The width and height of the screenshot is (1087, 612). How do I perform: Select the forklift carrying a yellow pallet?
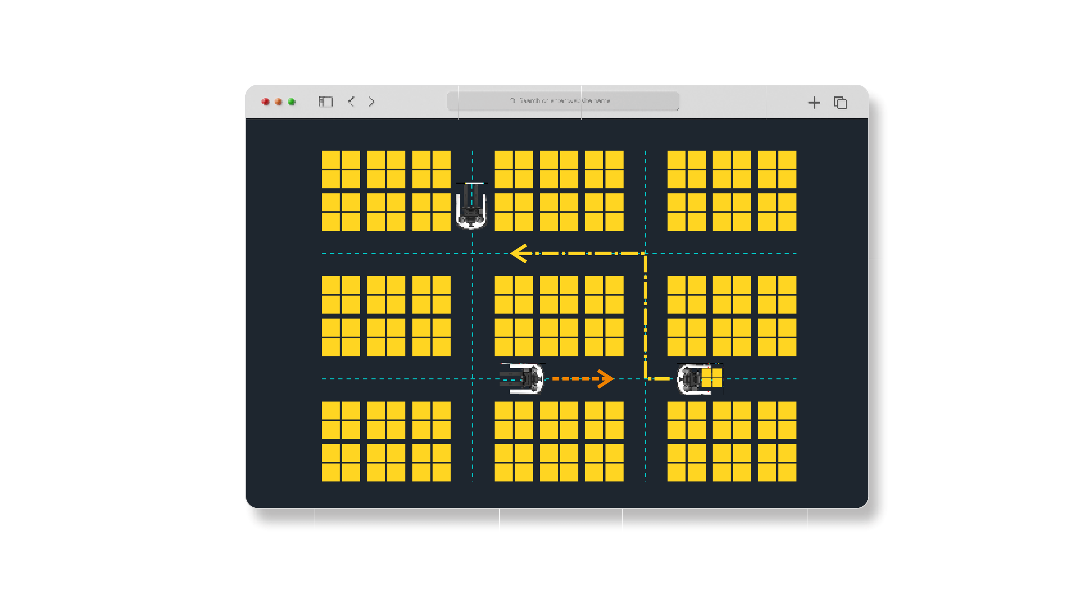pyautogui.click(x=700, y=379)
